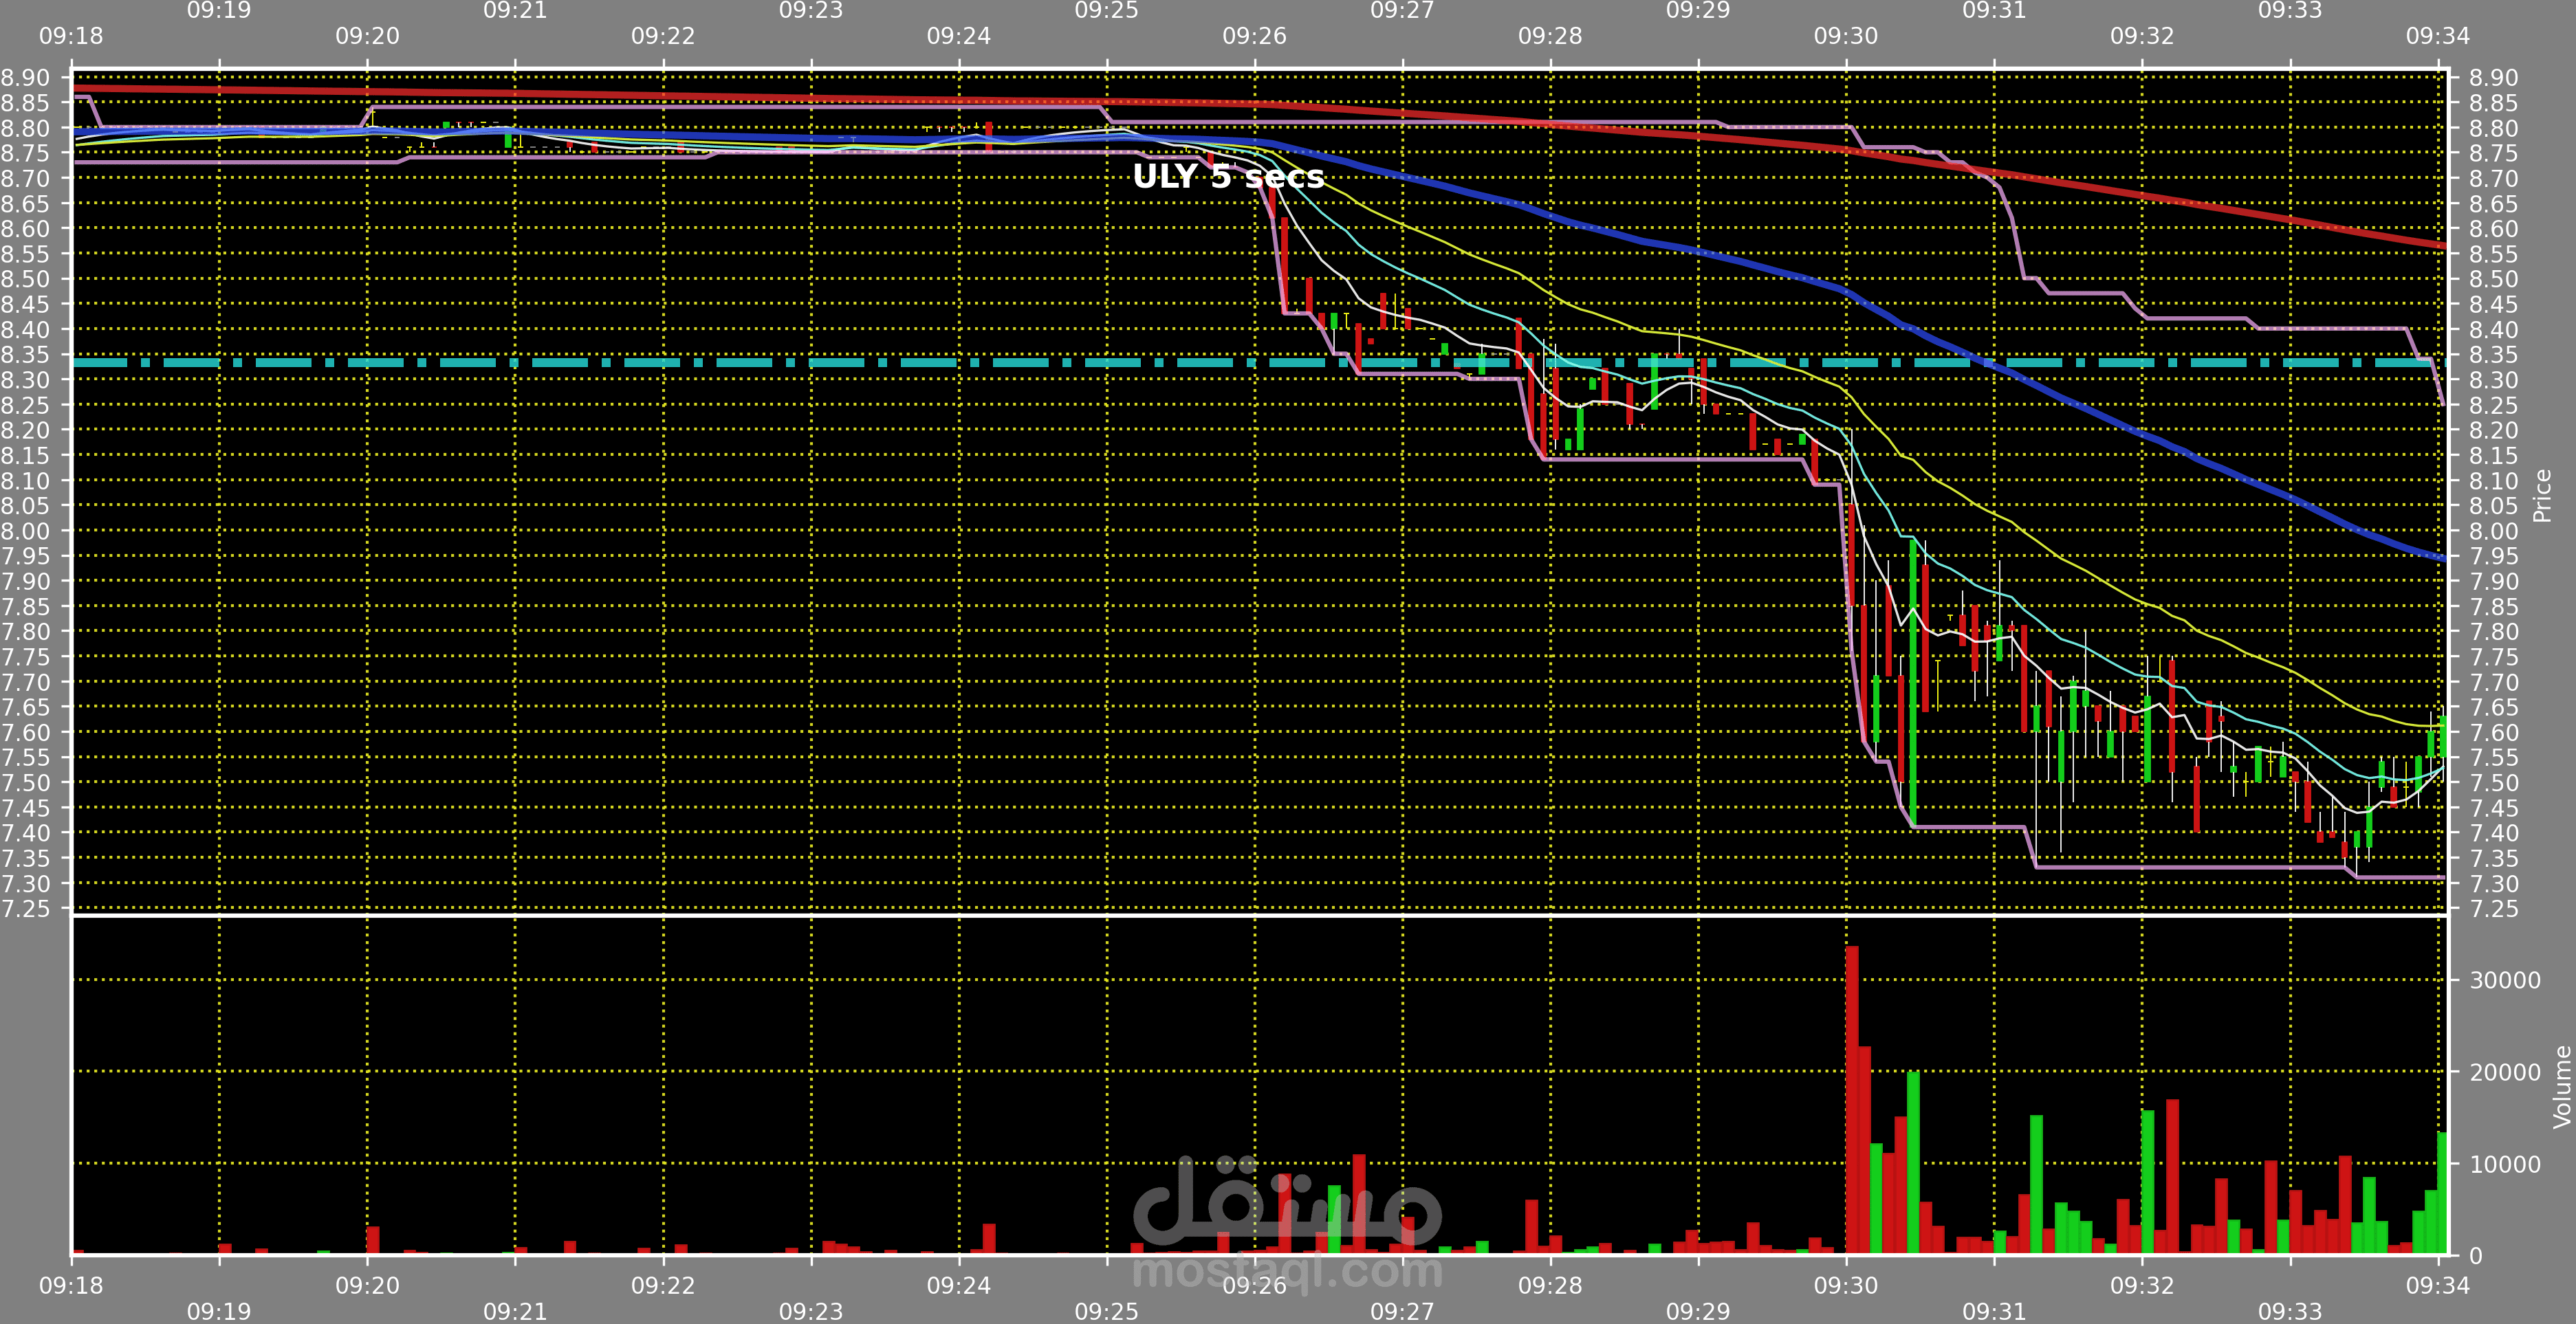This screenshot has height=1324, width=2576.
Task: Click the 09:18 label on the top time axis
Action: point(71,36)
